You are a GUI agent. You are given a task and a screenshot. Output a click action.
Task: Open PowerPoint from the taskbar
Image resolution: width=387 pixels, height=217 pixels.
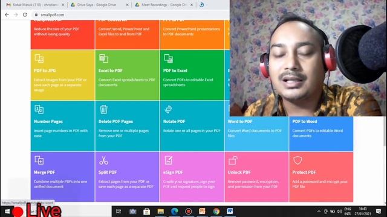tap(202, 212)
